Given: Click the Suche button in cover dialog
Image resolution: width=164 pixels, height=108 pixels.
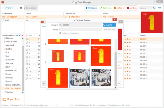Looking at the screenshot, I should (110, 25).
